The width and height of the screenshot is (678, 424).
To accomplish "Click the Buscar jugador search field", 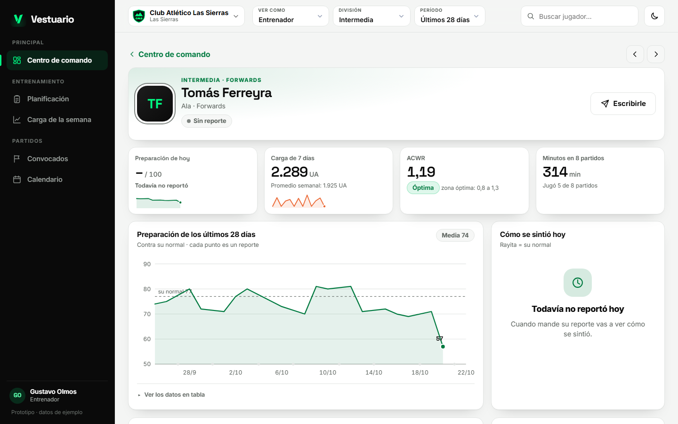I will (x=580, y=16).
